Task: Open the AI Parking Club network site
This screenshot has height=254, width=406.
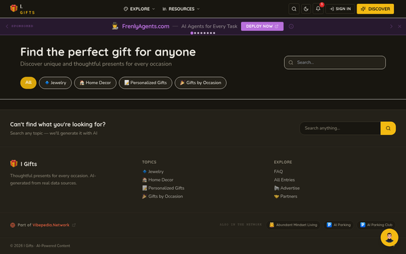Action: point(376,225)
